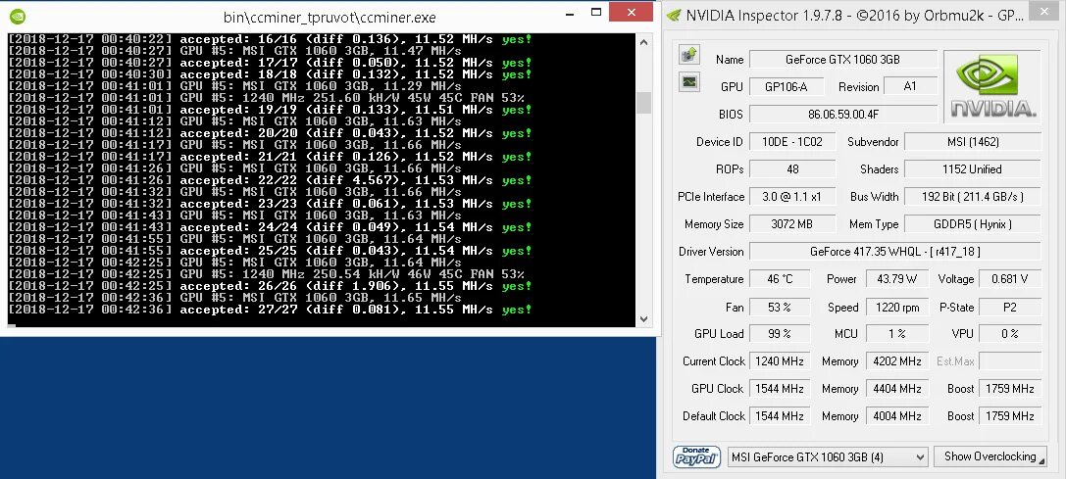1066x479 pixels.
Task: Click the P-State value P2
Action: (1009, 308)
